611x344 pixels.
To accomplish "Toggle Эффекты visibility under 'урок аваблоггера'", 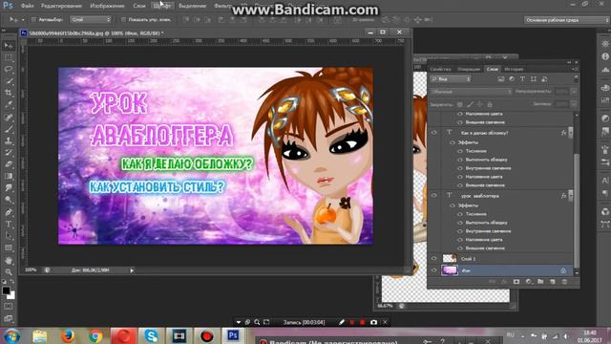I will pos(452,205).
